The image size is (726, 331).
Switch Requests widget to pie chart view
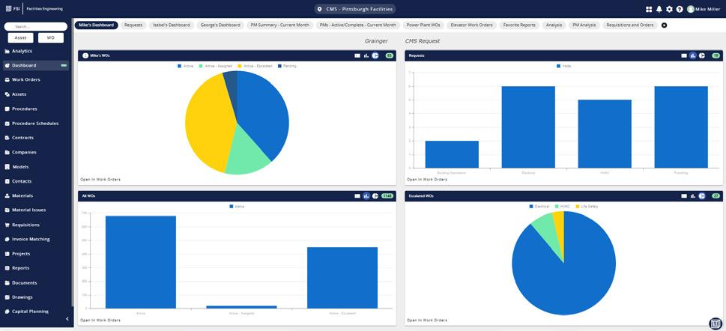coord(702,55)
